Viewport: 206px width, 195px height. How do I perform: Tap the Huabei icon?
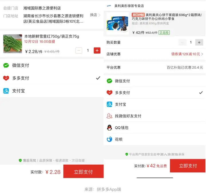[x=109, y=139]
